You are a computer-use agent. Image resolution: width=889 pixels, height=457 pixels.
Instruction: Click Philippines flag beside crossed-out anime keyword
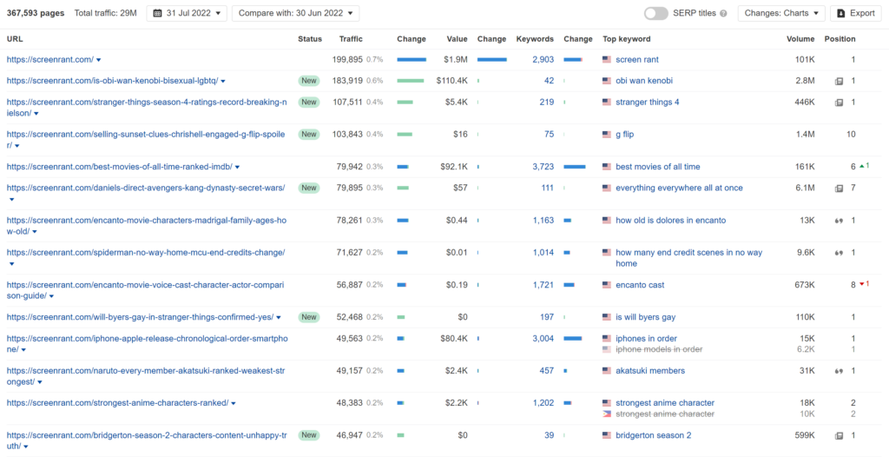607,414
